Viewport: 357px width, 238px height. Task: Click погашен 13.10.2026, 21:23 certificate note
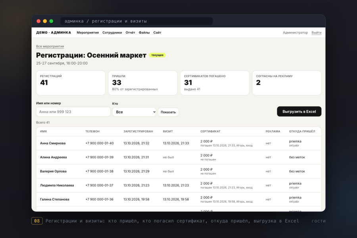point(226,188)
